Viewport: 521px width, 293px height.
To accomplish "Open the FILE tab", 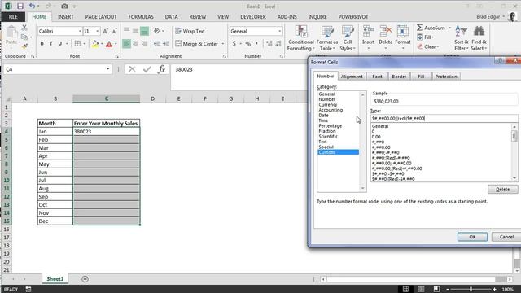I will (13, 16).
